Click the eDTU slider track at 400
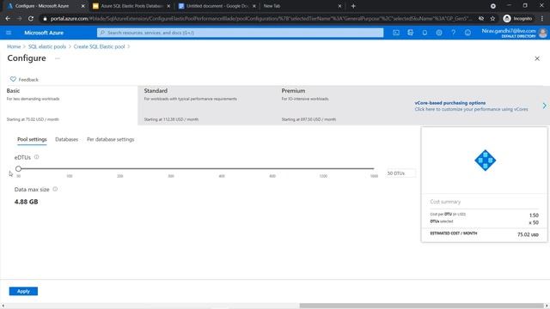Screen dimensions: 550x309 point(222,168)
